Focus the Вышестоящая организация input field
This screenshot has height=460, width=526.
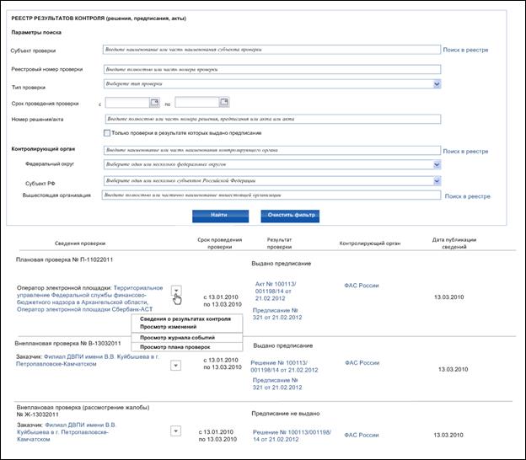tap(271, 195)
